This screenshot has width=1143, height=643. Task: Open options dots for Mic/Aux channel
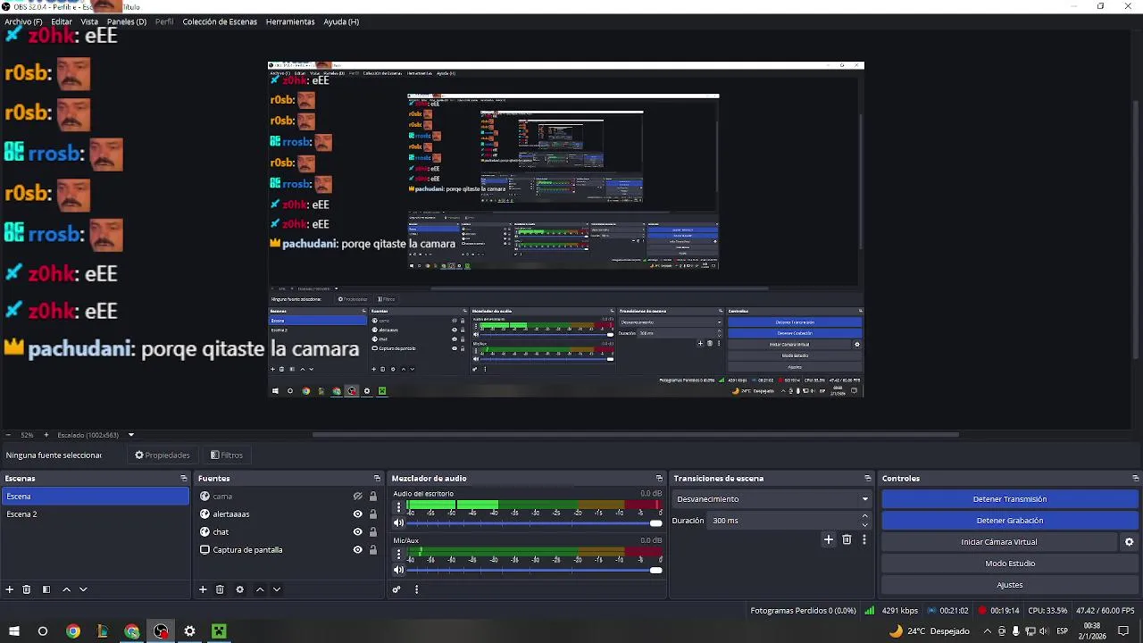coord(399,555)
